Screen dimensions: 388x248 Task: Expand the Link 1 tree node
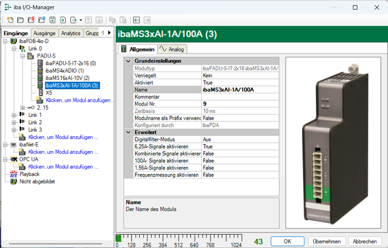click(14, 115)
